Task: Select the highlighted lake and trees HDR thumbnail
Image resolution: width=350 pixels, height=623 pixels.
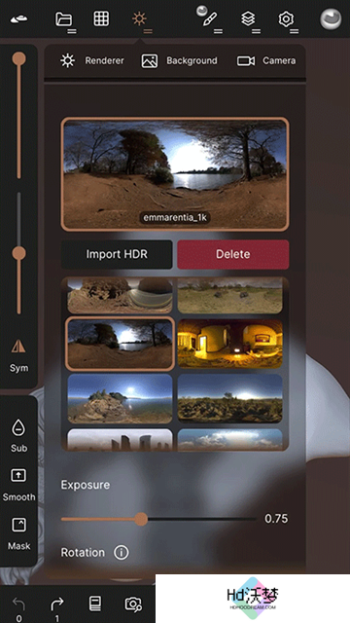Action: (120, 344)
